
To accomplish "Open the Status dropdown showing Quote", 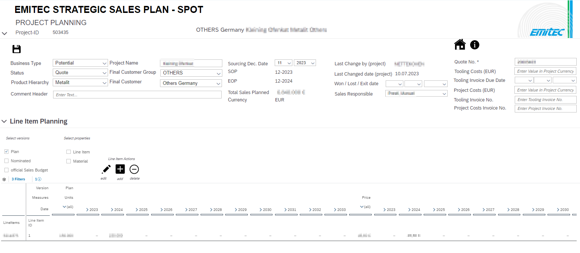I will pyautogui.click(x=80, y=73).
